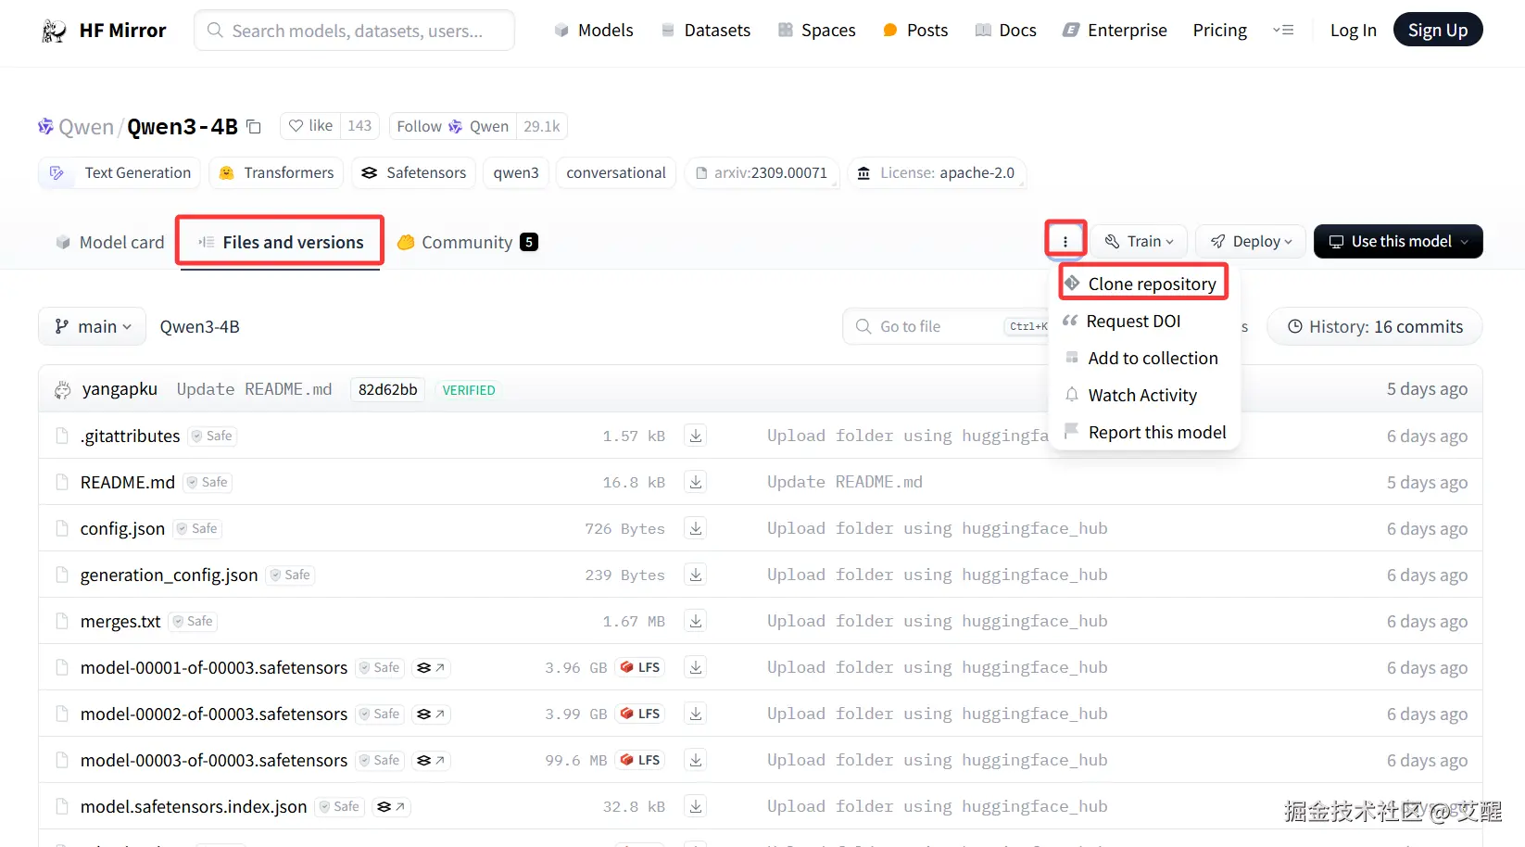1525x847 pixels.
Task: Choose Report this model menu item
Action: pyautogui.click(x=1144, y=433)
